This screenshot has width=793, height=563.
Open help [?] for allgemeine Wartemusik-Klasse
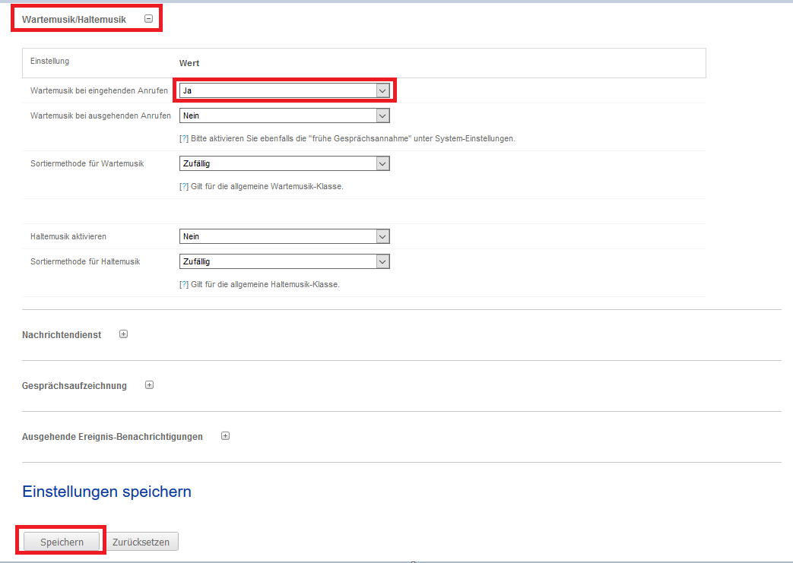click(x=183, y=186)
